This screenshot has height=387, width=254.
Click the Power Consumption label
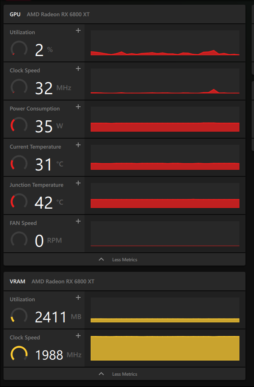click(35, 109)
